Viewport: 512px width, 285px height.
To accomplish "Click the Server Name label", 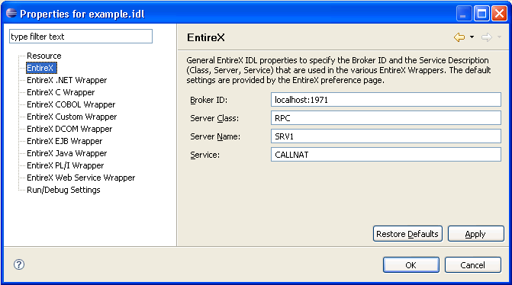I will point(215,136).
